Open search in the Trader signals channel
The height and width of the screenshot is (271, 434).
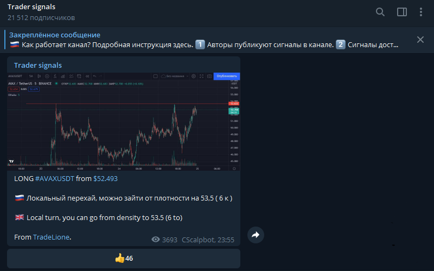380,12
